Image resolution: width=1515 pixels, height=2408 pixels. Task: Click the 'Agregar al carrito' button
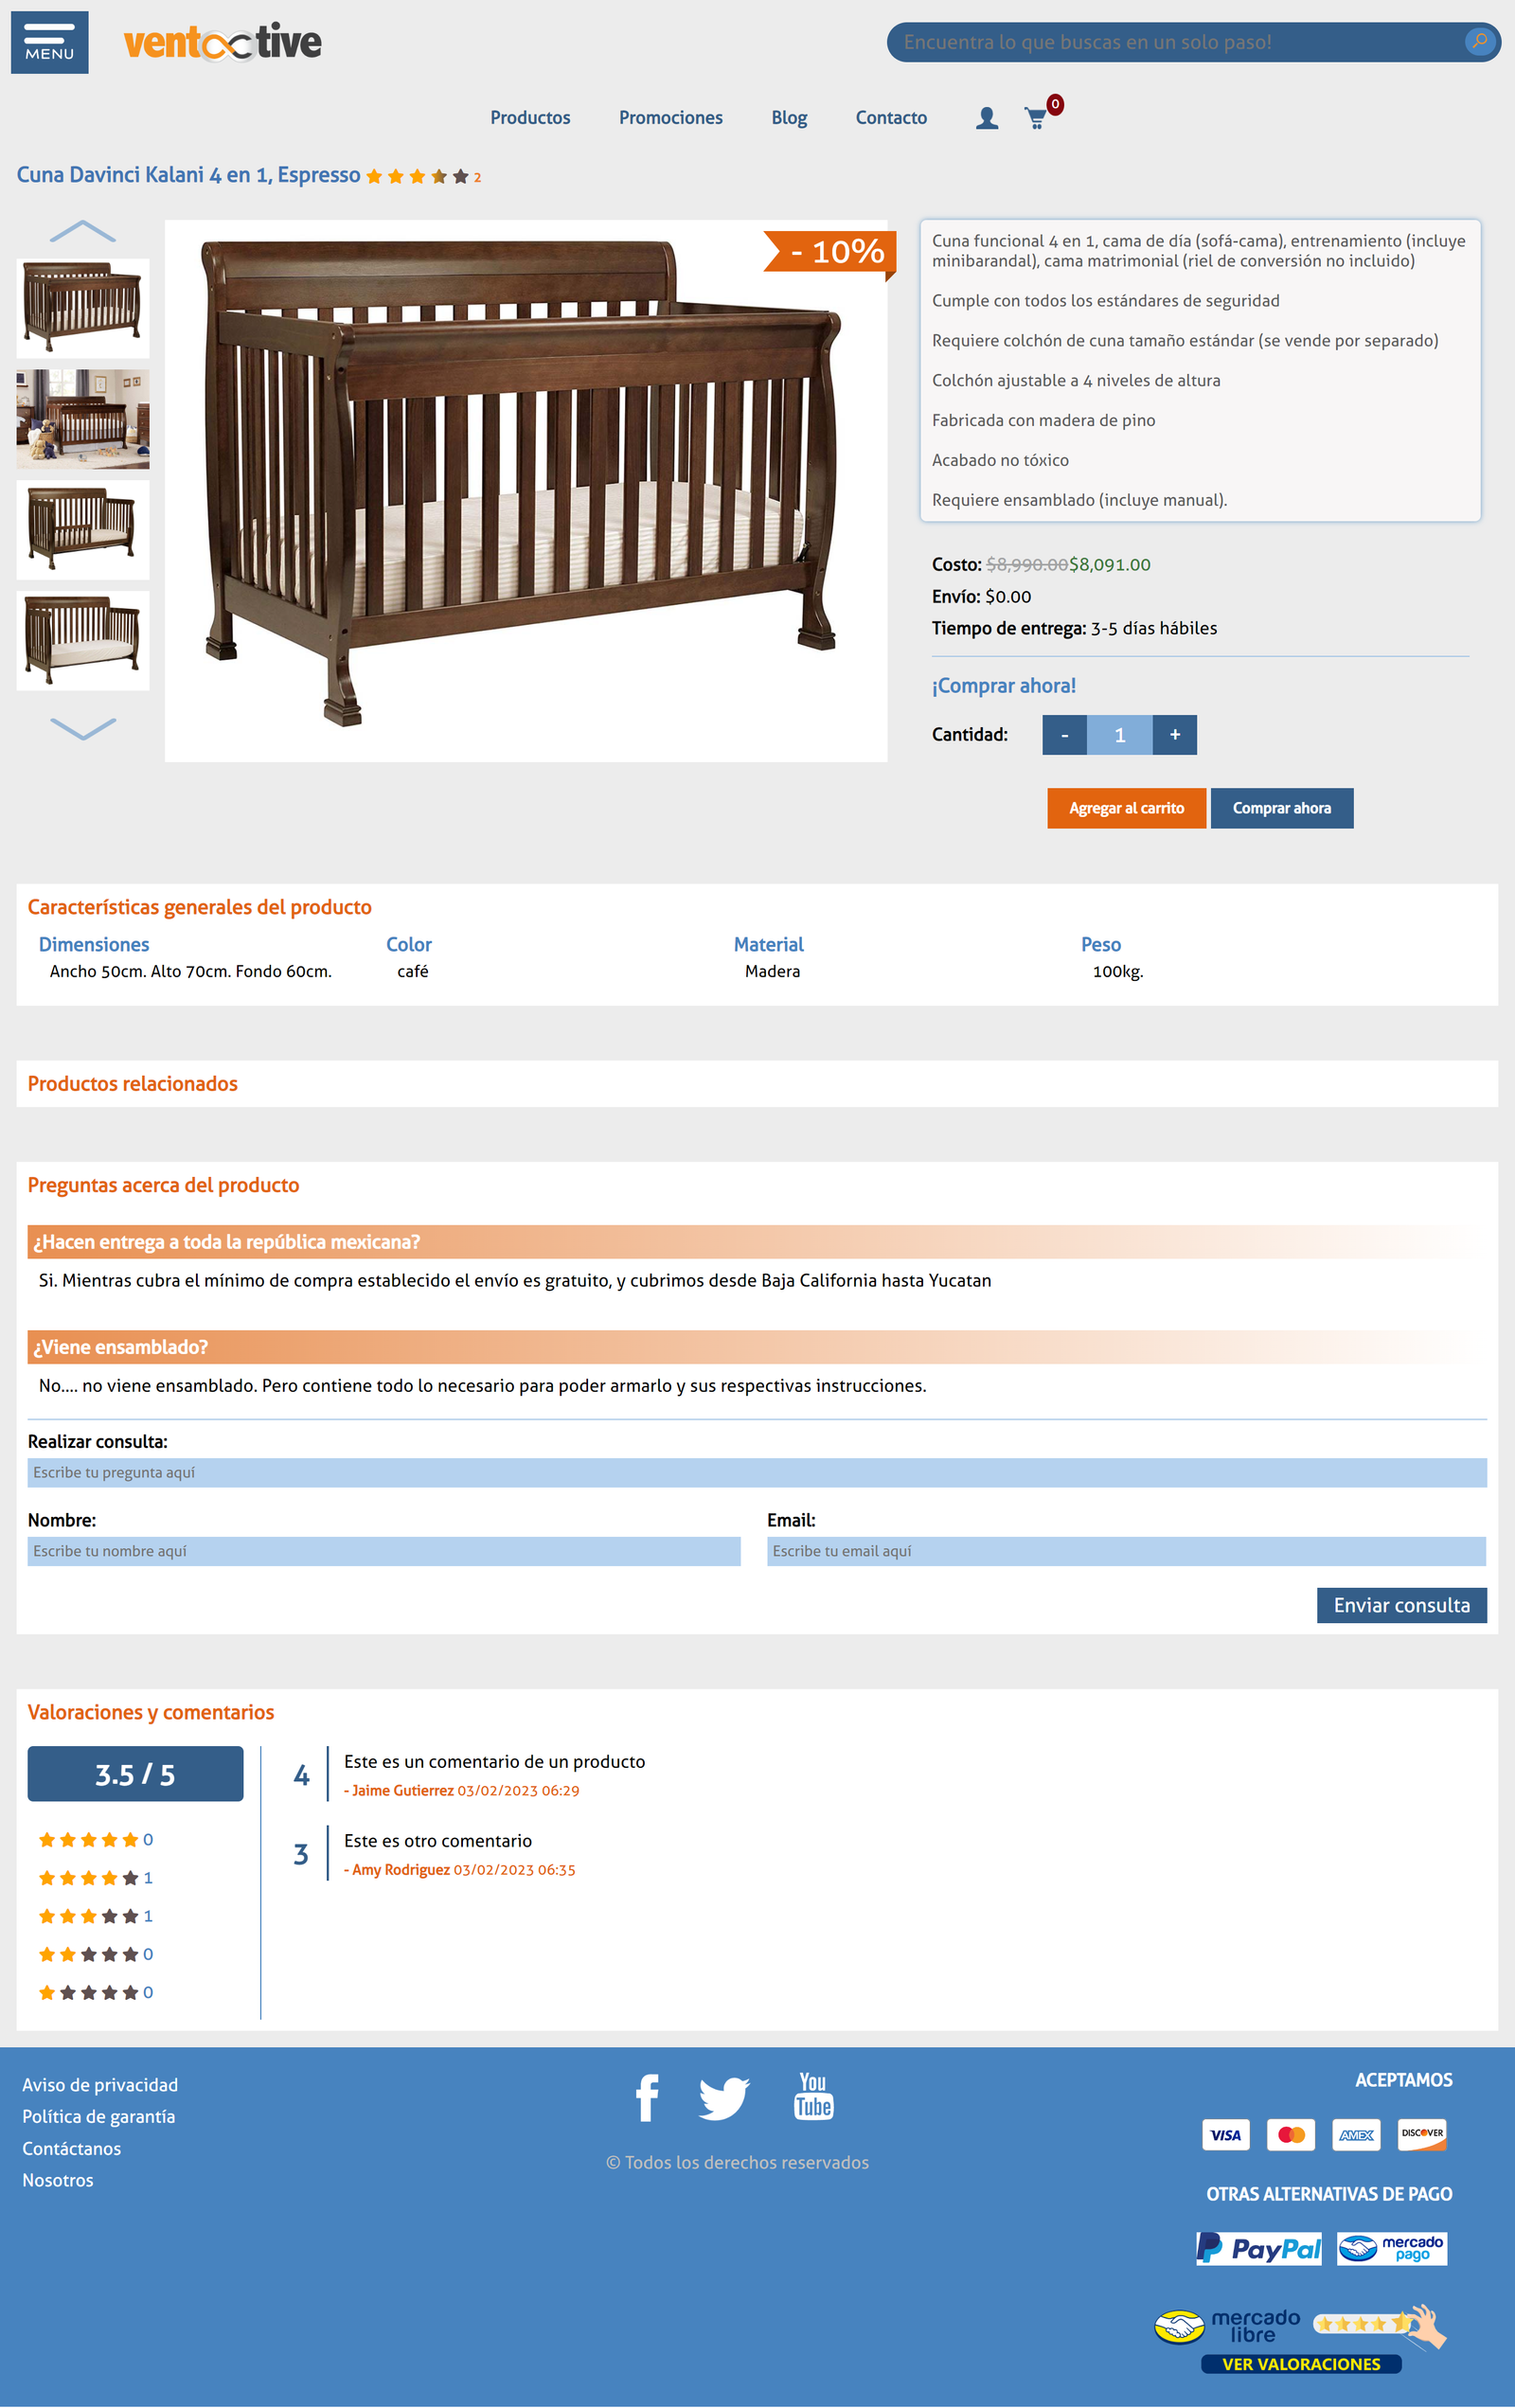(1126, 808)
